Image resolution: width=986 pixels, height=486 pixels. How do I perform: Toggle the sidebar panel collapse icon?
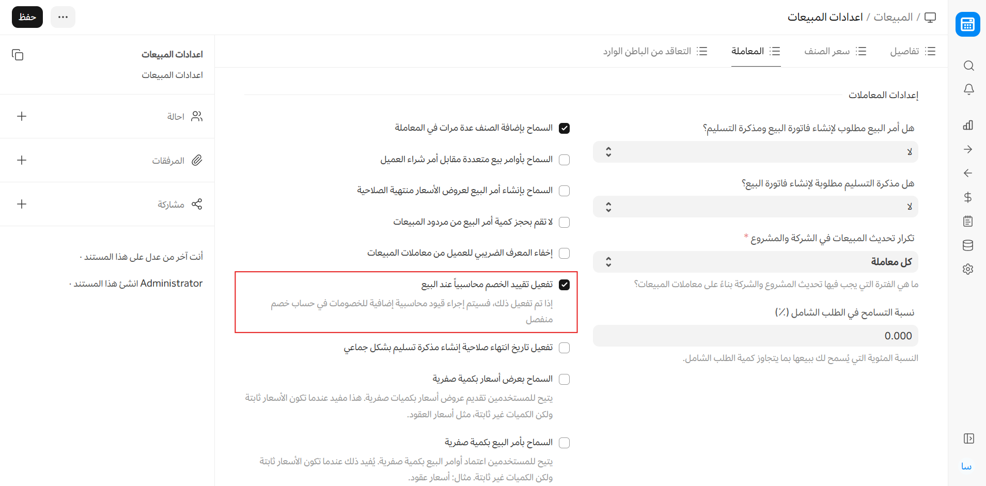pos(968,438)
